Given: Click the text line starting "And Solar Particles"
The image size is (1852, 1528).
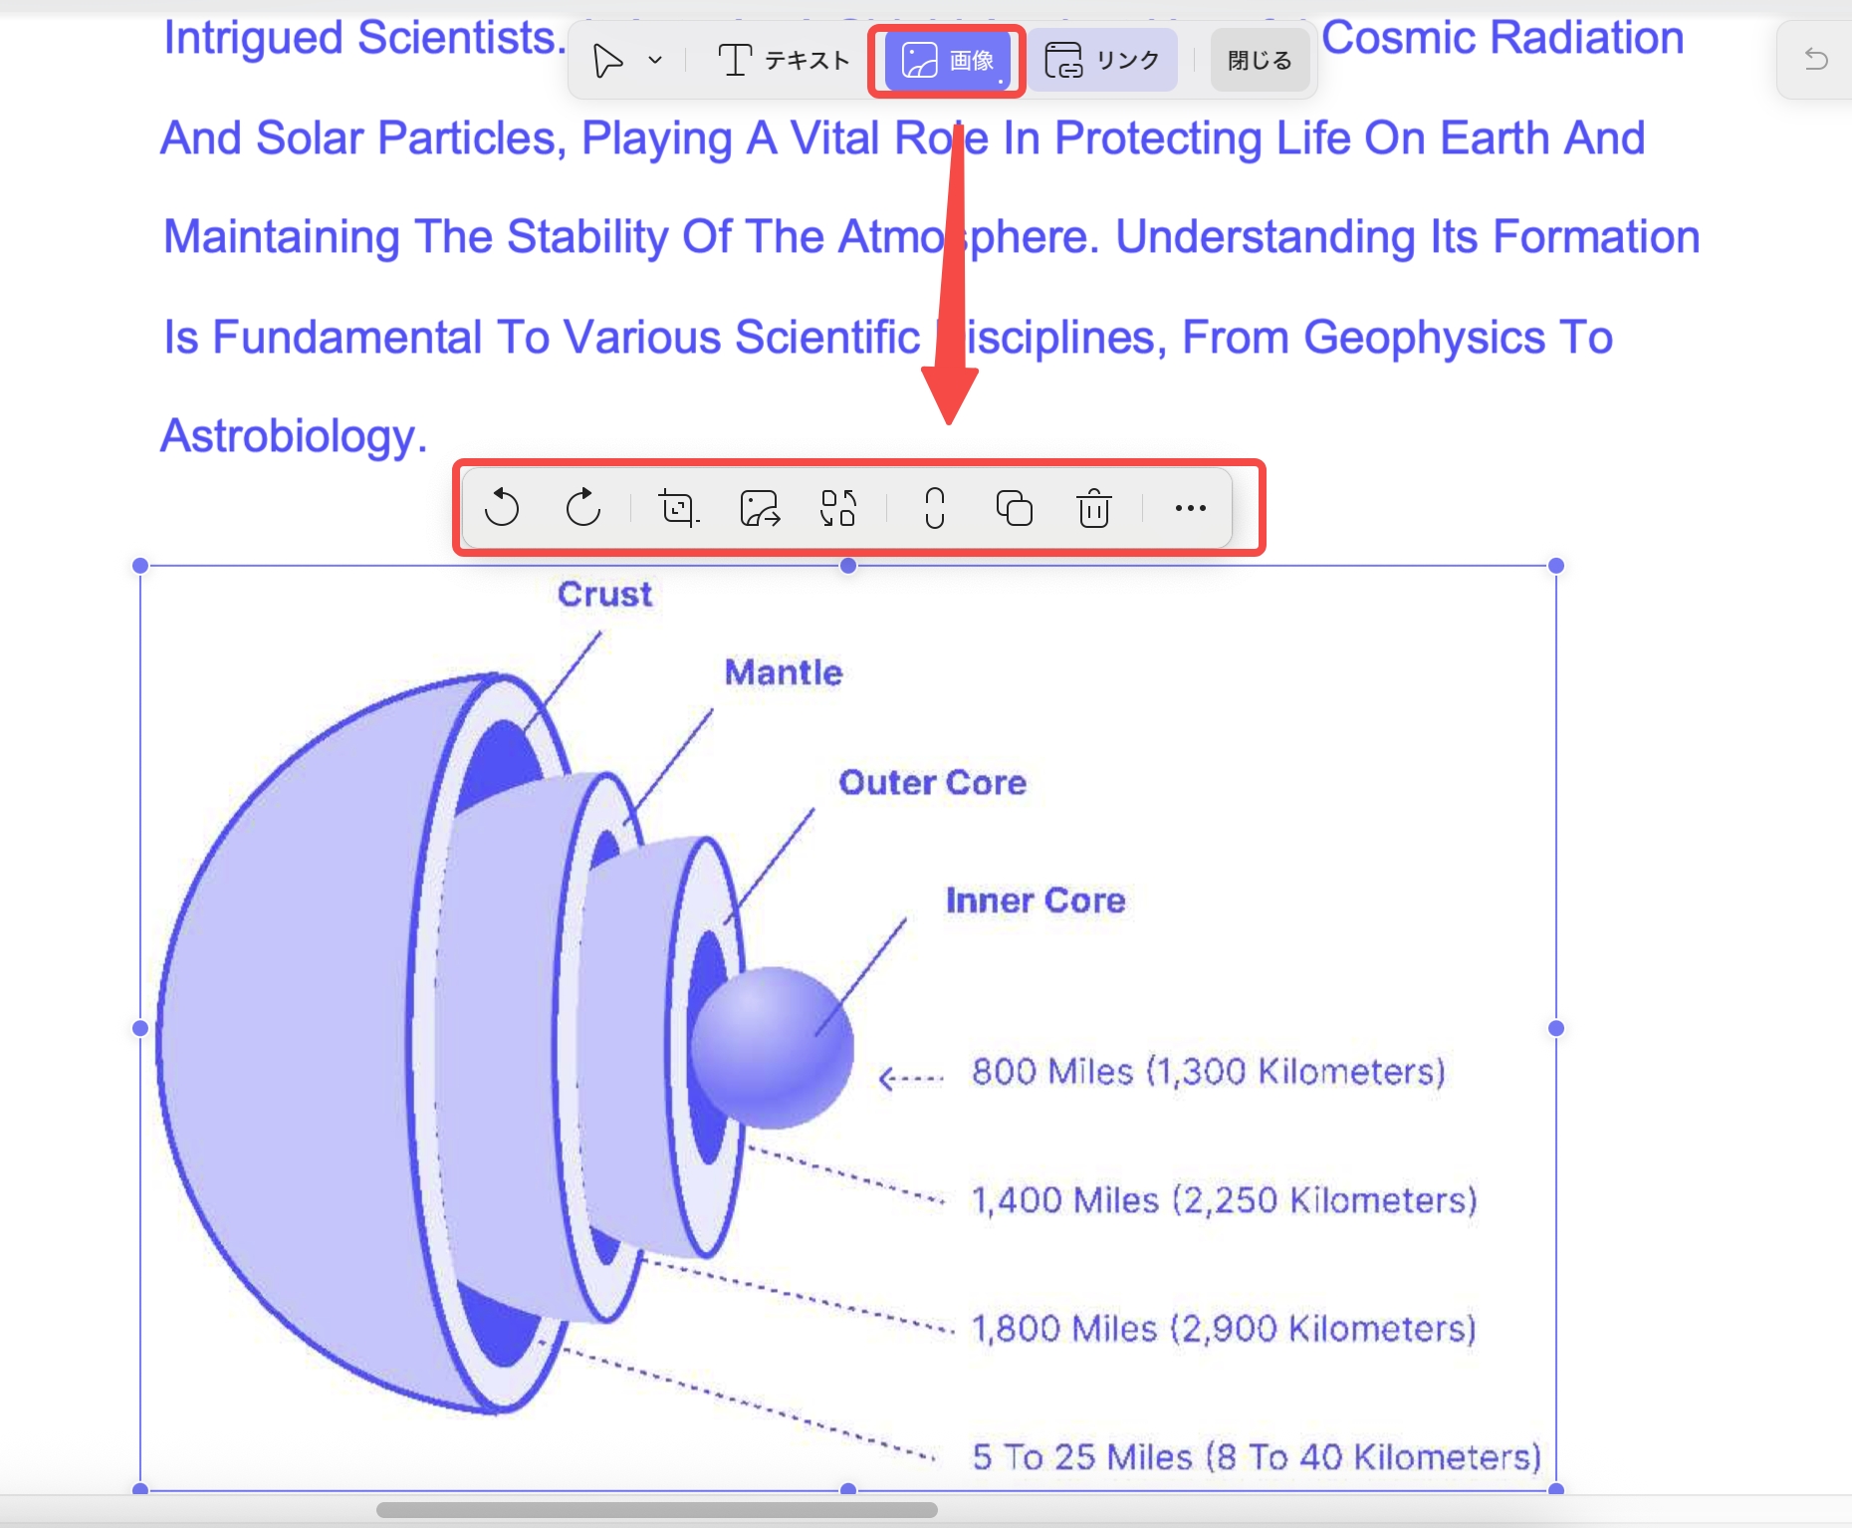Looking at the screenshot, I should (x=902, y=138).
